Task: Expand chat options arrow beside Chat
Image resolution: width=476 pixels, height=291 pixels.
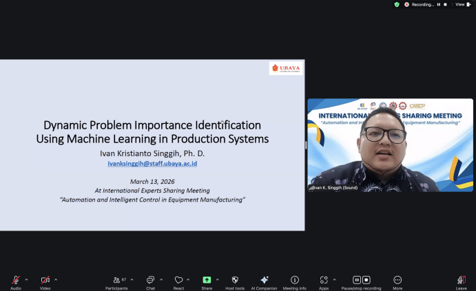Action: (161, 280)
